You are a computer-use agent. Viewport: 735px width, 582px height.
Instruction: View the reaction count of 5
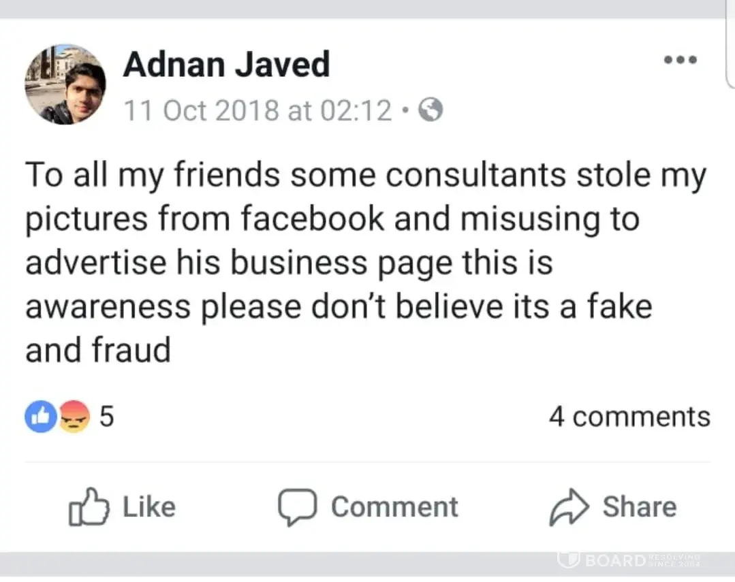tap(107, 417)
